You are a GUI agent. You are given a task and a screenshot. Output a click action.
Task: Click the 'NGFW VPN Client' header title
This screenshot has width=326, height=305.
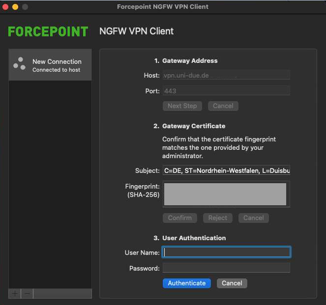[x=136, y=31]
